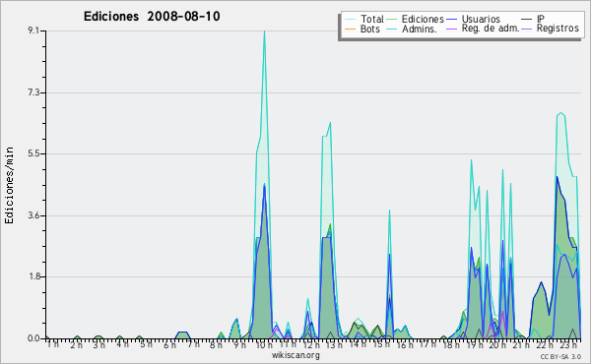Click the '14 h' x-axis label
The height and width of the screenshot is (364, 591).
tap(358, 344)
